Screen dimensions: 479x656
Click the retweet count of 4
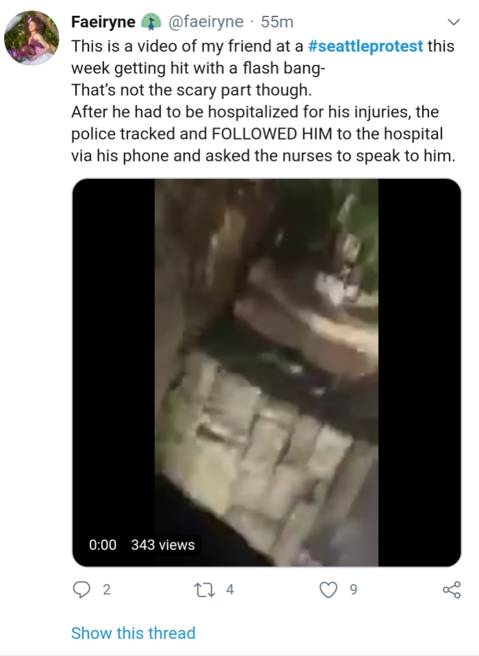point(230,590)
